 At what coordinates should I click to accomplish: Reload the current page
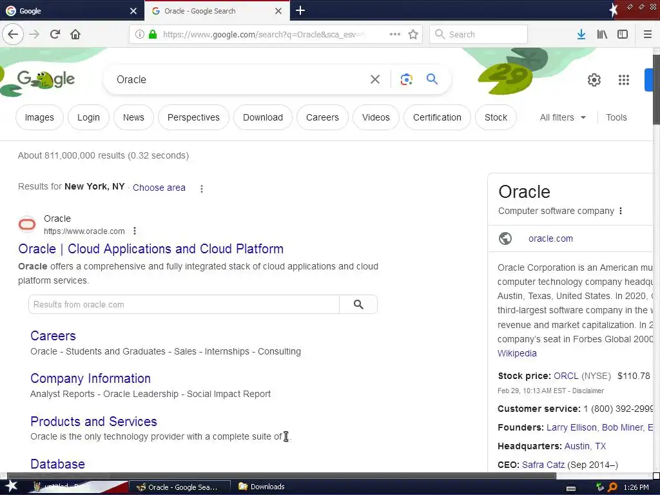point(55,34)
